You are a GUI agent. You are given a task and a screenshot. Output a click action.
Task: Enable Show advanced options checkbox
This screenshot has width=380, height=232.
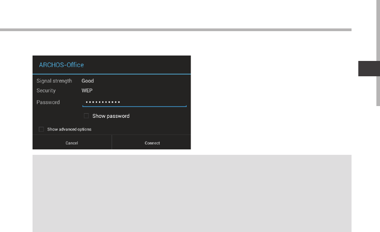pyautogui.click(x=41, y=130)
